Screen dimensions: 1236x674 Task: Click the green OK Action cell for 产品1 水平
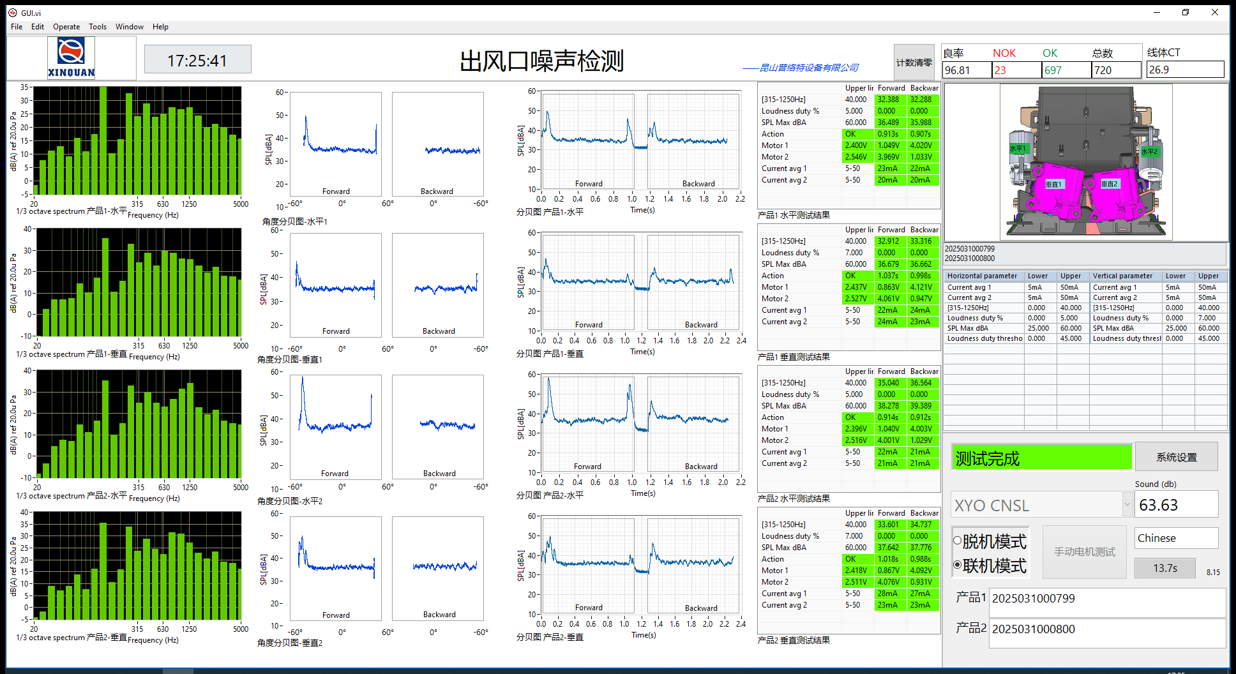click(x=857, y=134)
